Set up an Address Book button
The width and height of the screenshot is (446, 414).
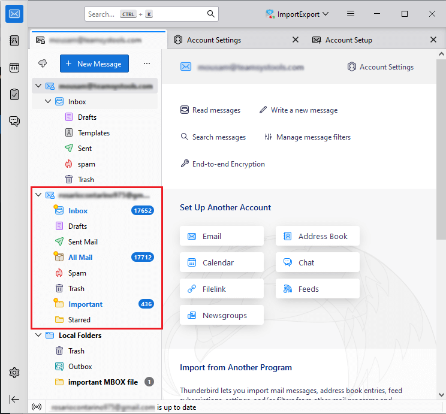[318, 236]
